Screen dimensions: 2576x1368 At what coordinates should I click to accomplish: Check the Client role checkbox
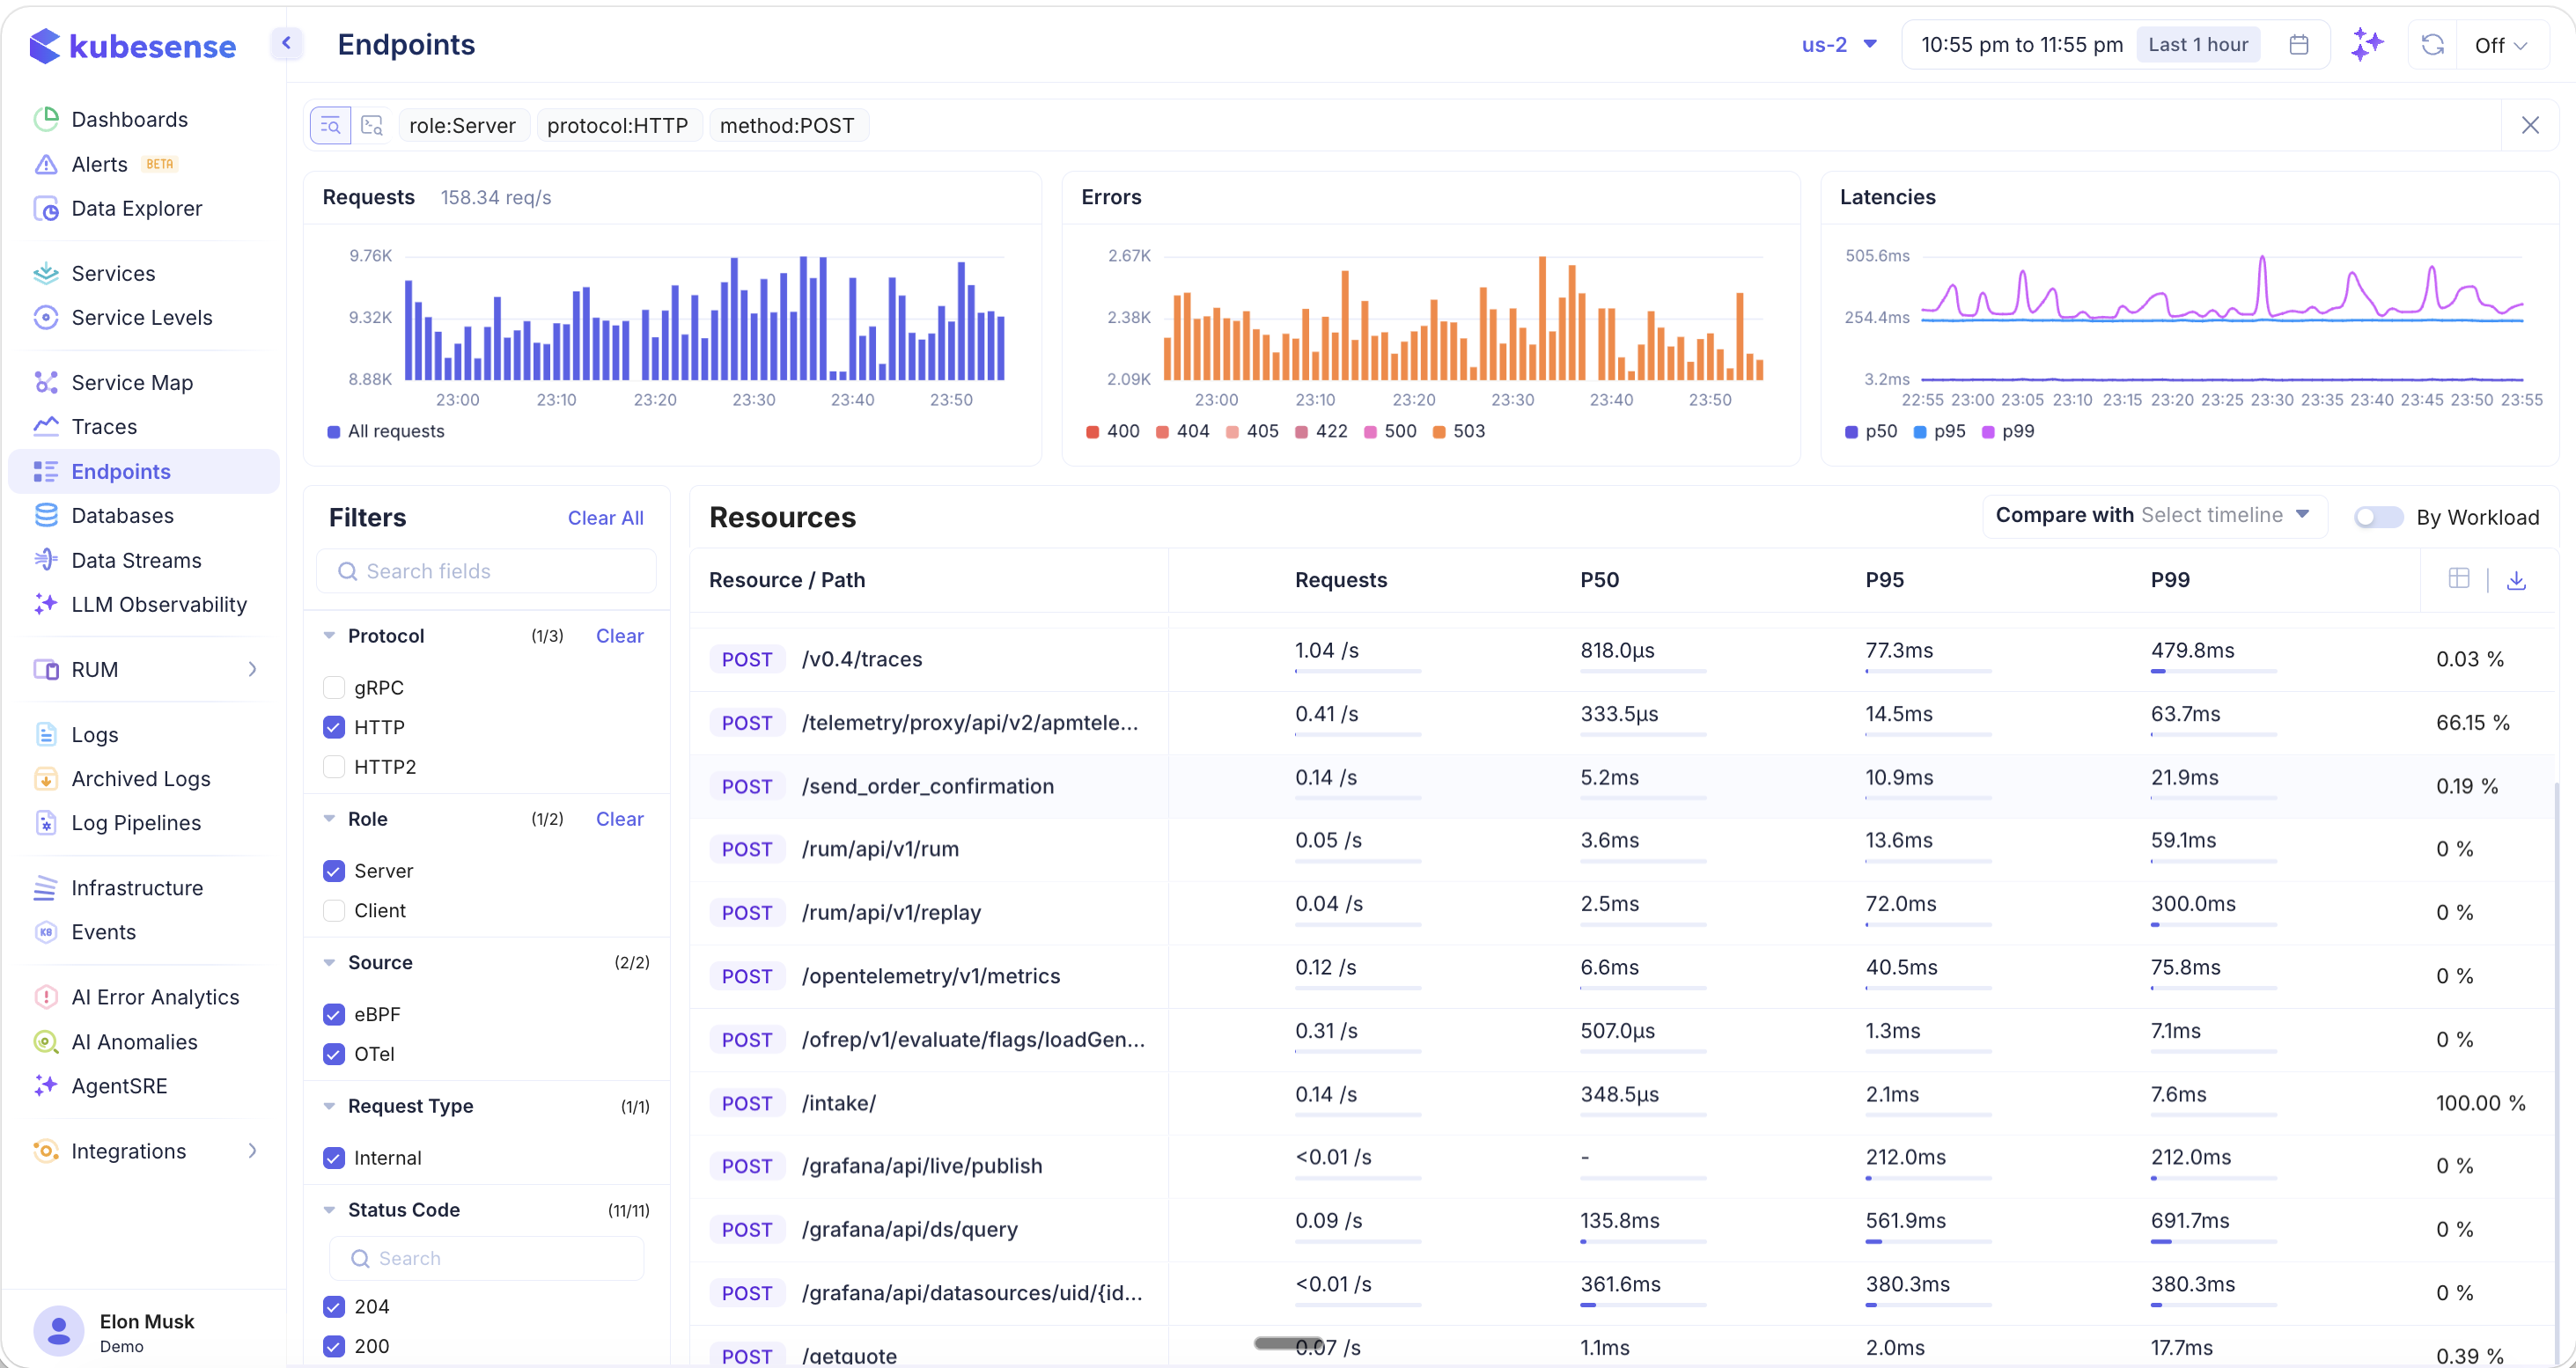coord(334,910)
